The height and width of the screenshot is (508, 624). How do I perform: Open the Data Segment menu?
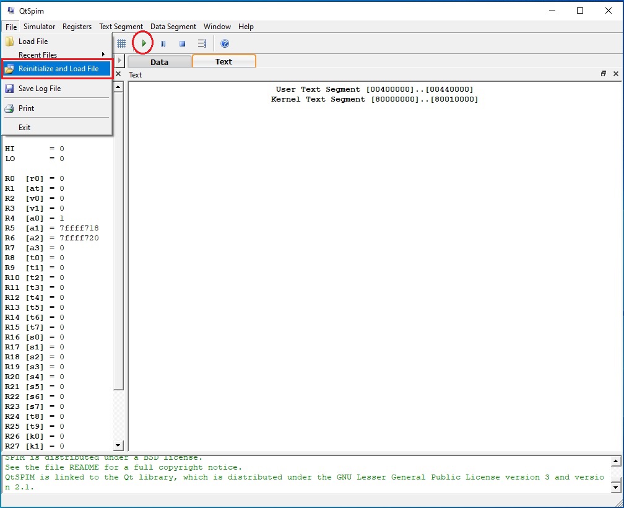pyautogui.click(x=173, y=27)
